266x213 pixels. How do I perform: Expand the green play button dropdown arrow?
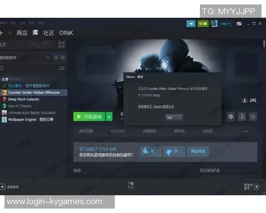[110, 117]
